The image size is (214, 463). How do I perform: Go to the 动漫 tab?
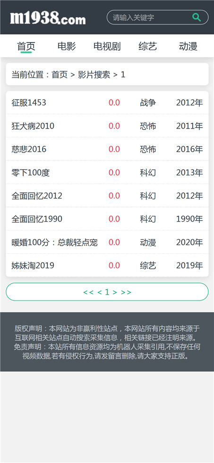click(188, 46)
